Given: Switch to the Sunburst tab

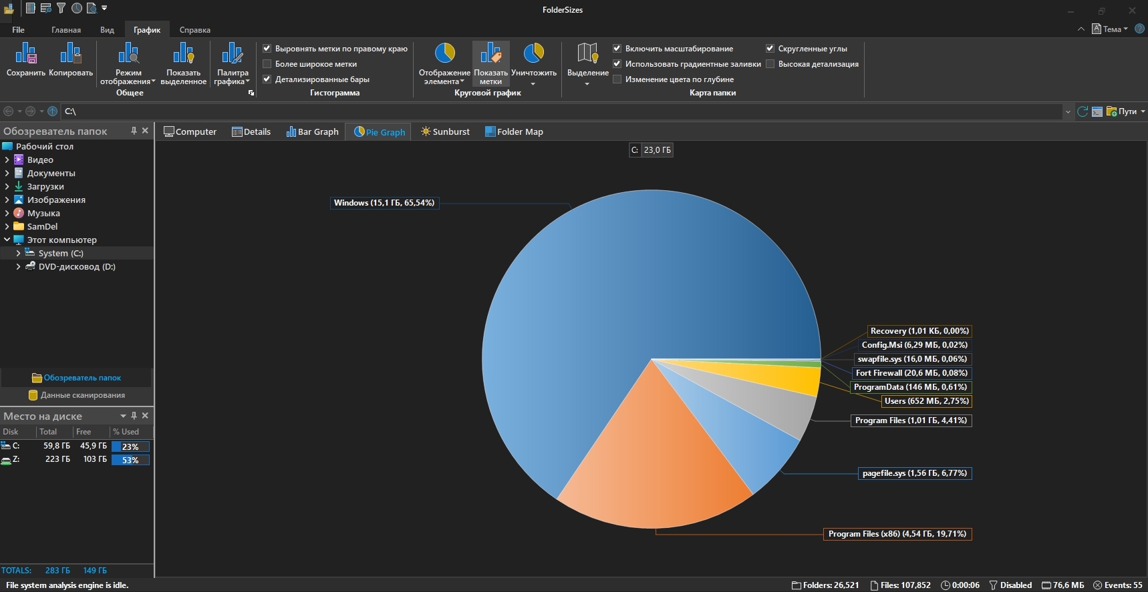Looking at the screenshot, I should pos(445,132).
